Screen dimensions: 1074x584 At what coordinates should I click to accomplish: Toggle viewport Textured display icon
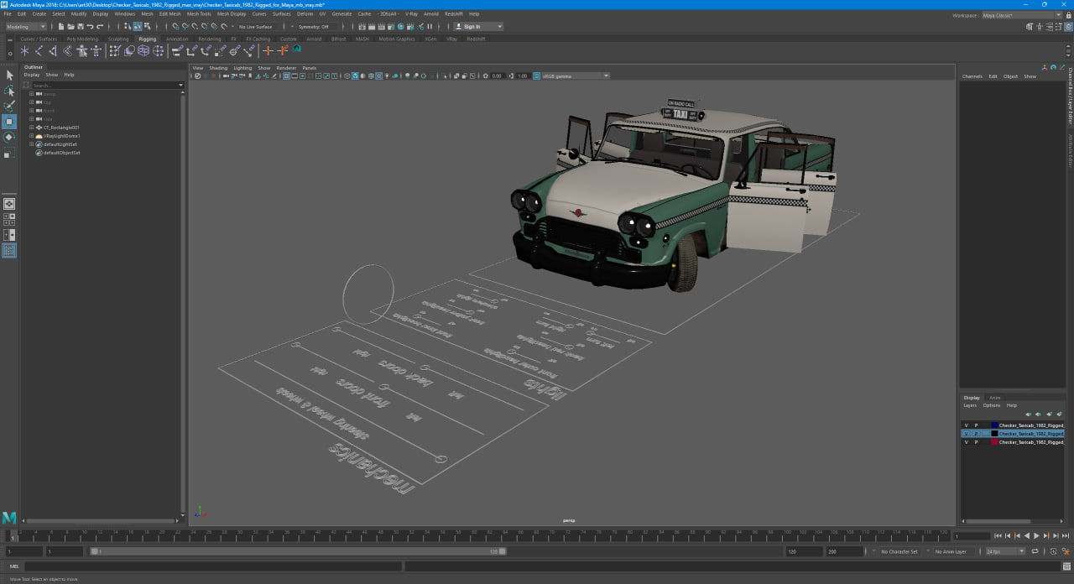(378, 76)
